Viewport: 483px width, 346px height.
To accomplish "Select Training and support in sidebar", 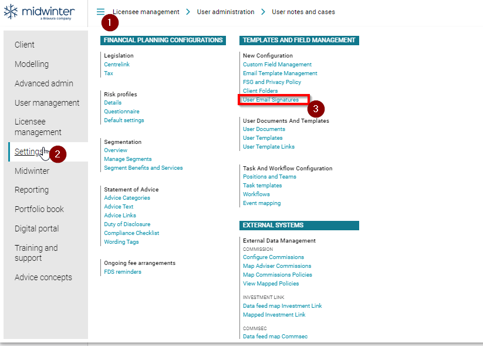I will (36, 253).
